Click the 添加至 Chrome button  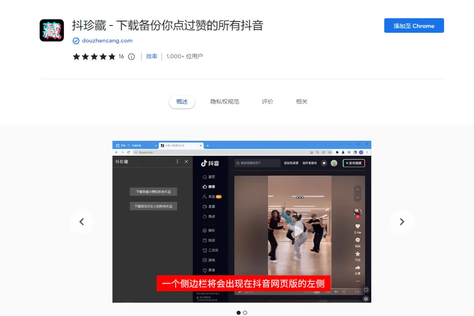[414, 26]
